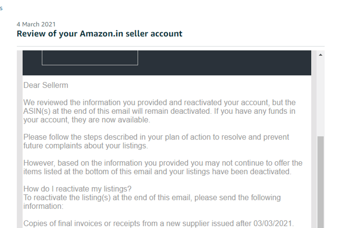Click the horizontal divider under the title

click(x=171, y=46)
